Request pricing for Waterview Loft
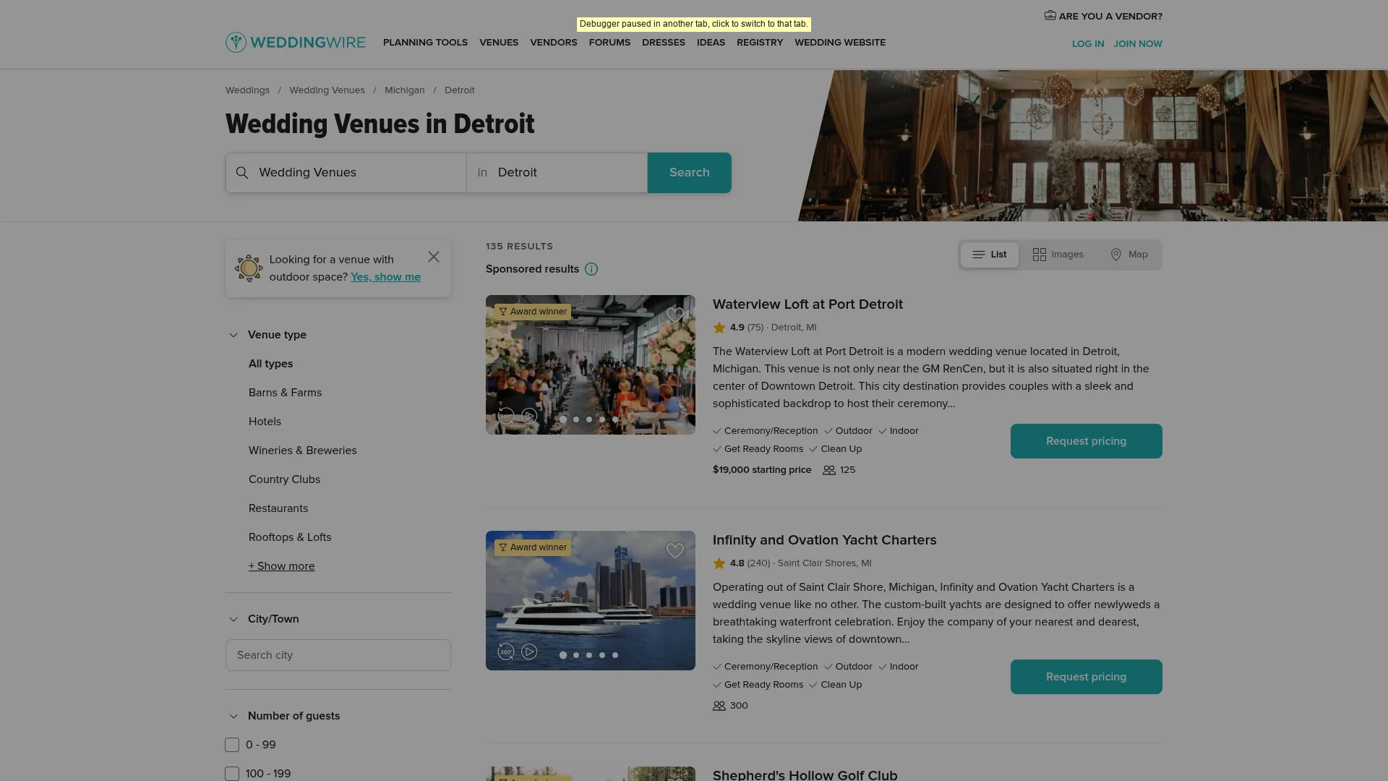The image size is (1388, 781). [x=1086, y=441]
